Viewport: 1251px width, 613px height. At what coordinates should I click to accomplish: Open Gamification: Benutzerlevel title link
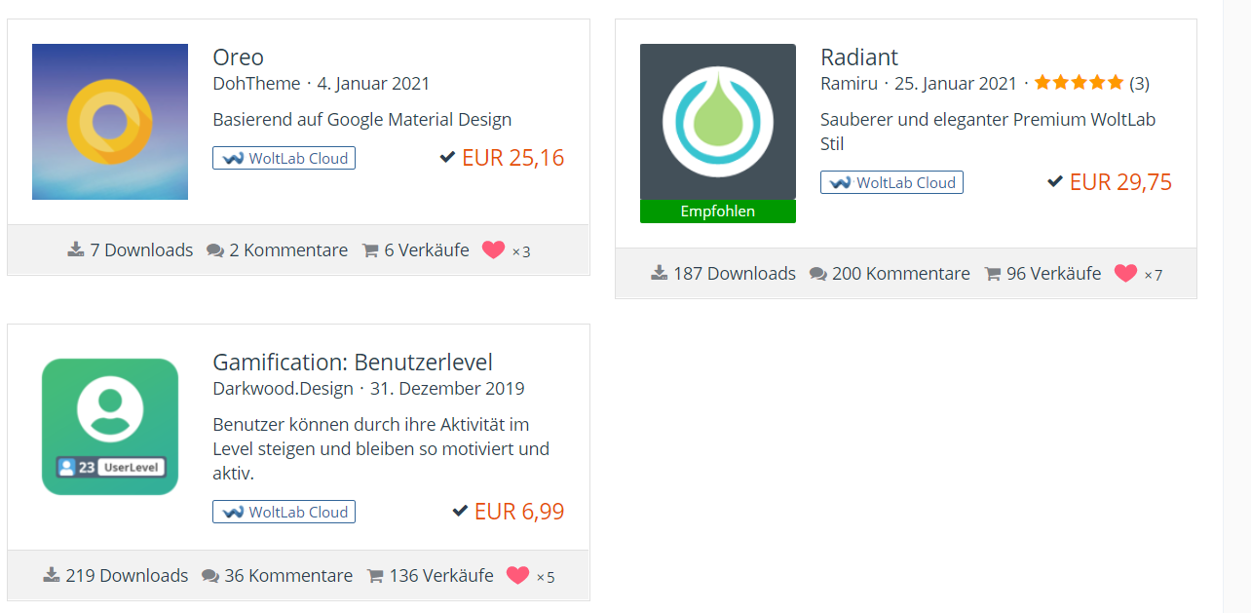click(353, 363)
